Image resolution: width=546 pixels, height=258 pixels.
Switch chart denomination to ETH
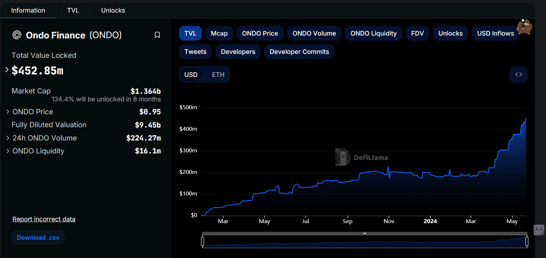coord(218,75)
